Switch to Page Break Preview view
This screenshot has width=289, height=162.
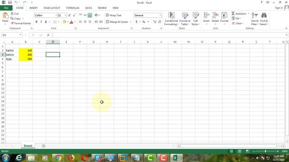pos(247,151)
